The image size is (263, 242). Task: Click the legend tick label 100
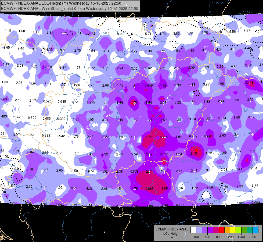[196, 237]
